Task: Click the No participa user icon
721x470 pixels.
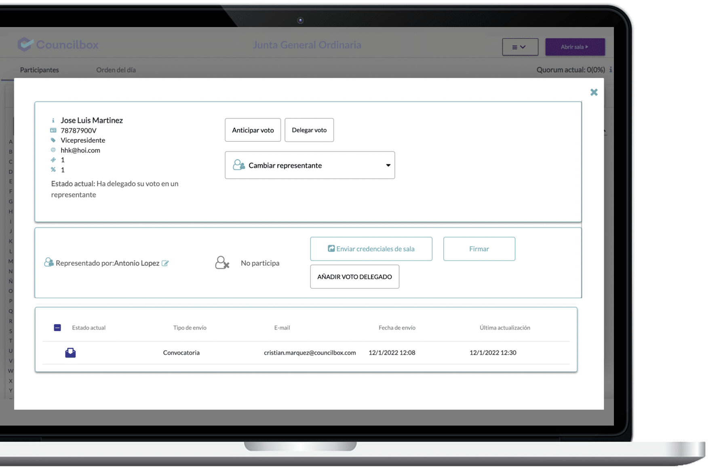Action: (222, 263)
